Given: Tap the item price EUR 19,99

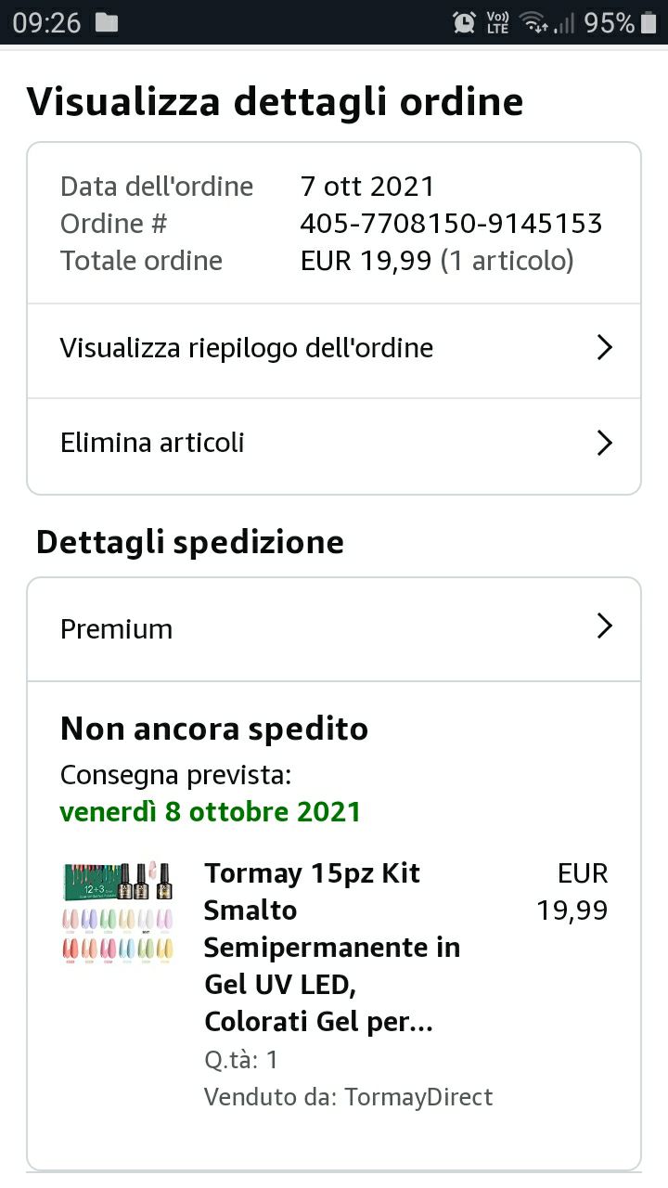Looking at the screenshot, I should (572, 892).
